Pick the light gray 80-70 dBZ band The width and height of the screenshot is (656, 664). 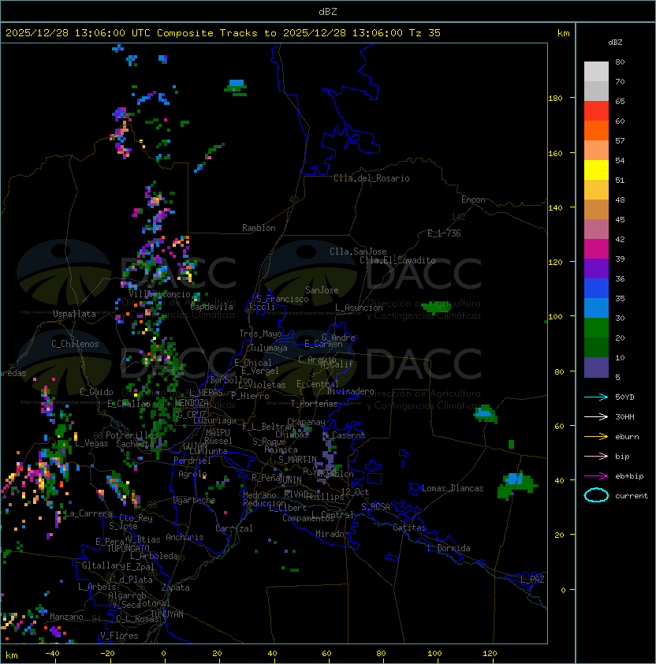click(596, 72)
